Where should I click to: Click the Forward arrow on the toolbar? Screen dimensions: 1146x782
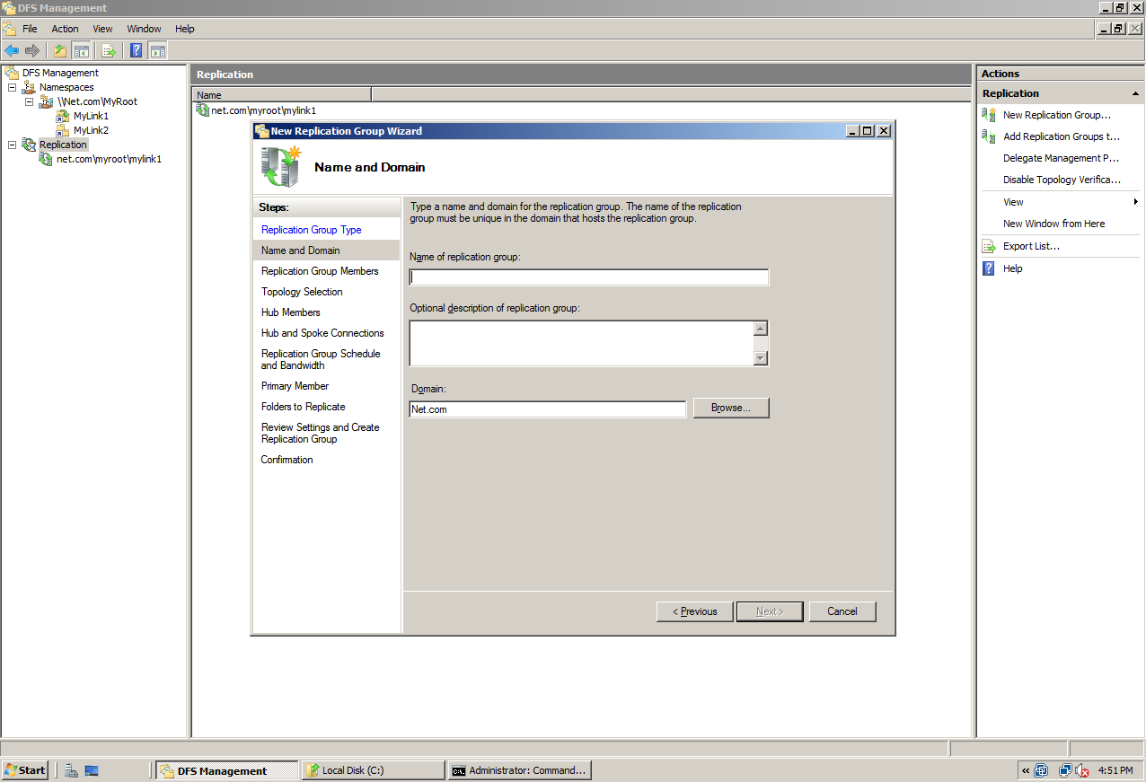pos(32,50)
